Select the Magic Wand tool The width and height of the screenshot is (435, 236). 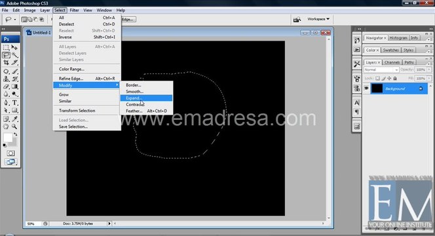(x=14, y=55)
